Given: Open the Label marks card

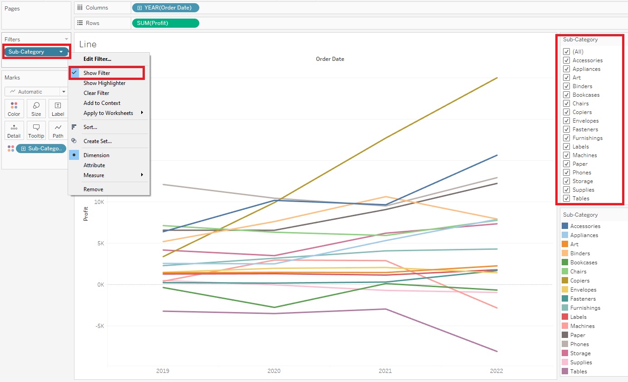Looking at the screenshot, I should tap(58, 109).
